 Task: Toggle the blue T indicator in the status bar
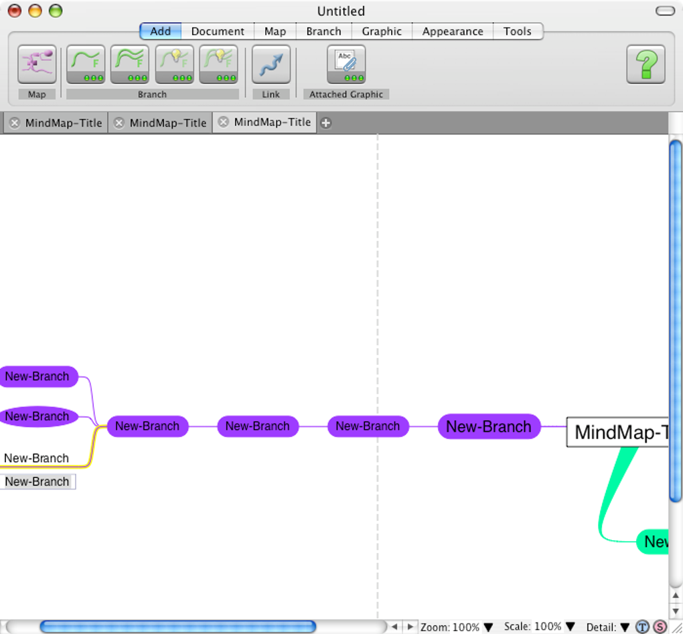pyautogui.click(x=641, y=627)
